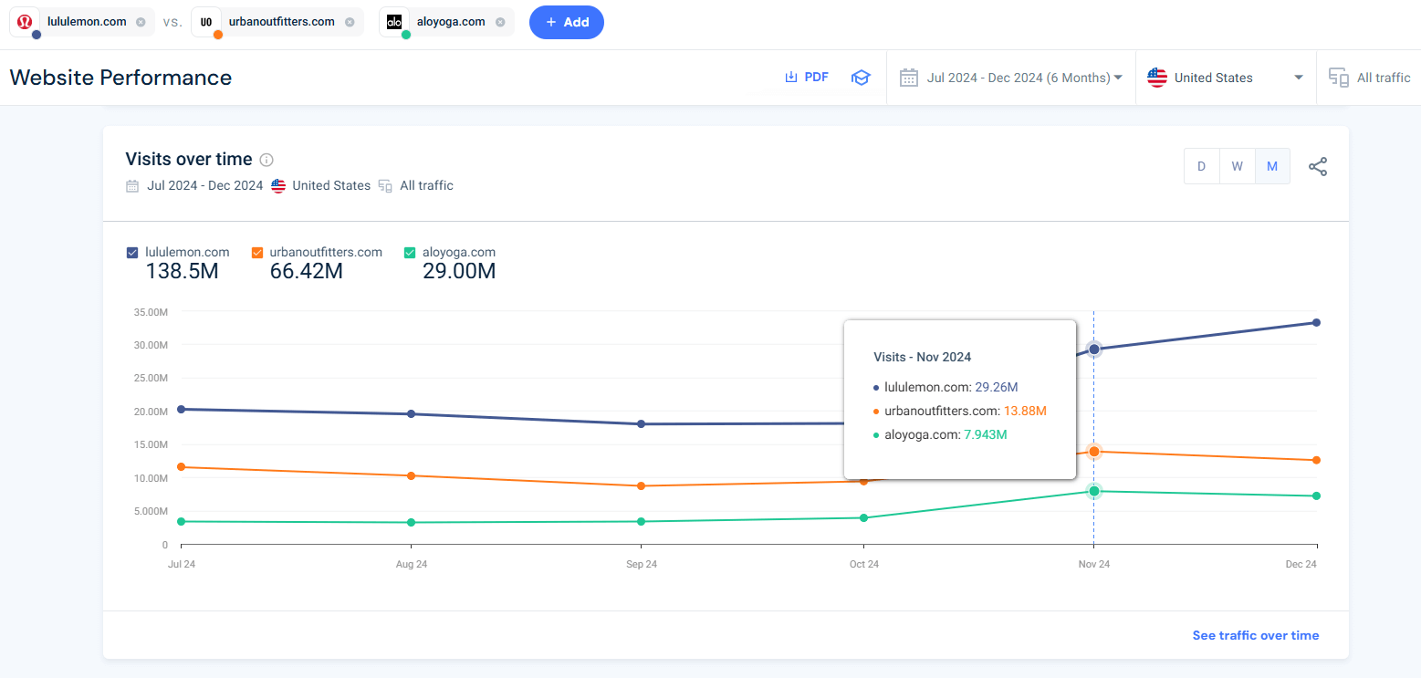Click the Add website button
This screenshot has height=678, width=1421.
coord(567,22)
